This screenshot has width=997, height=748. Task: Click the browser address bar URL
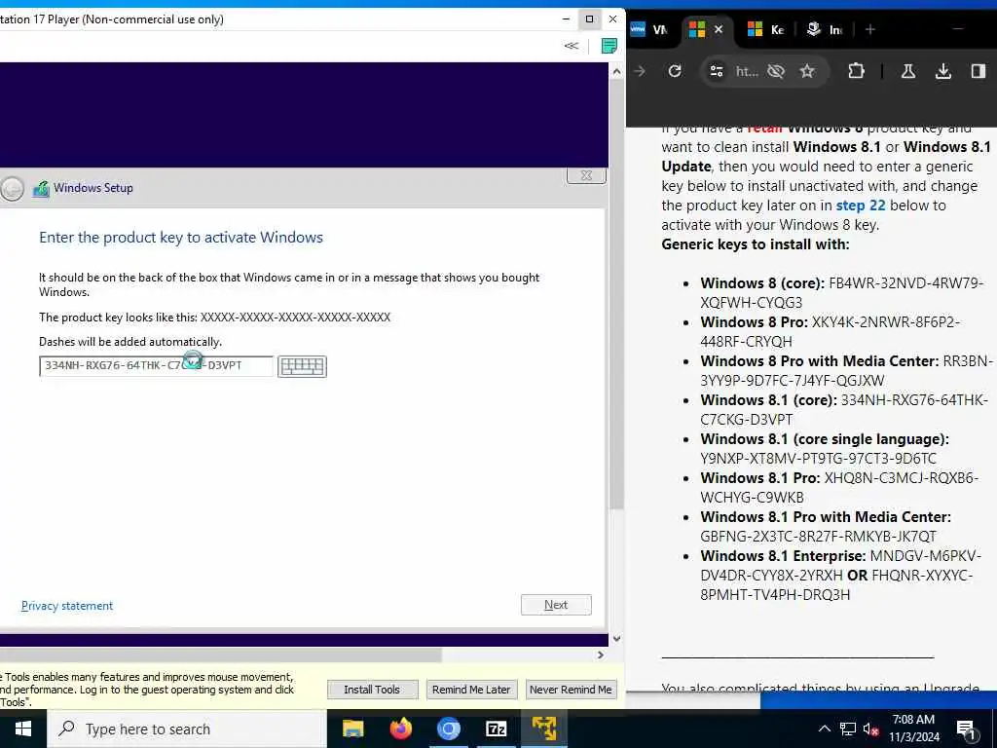(747, 71)
